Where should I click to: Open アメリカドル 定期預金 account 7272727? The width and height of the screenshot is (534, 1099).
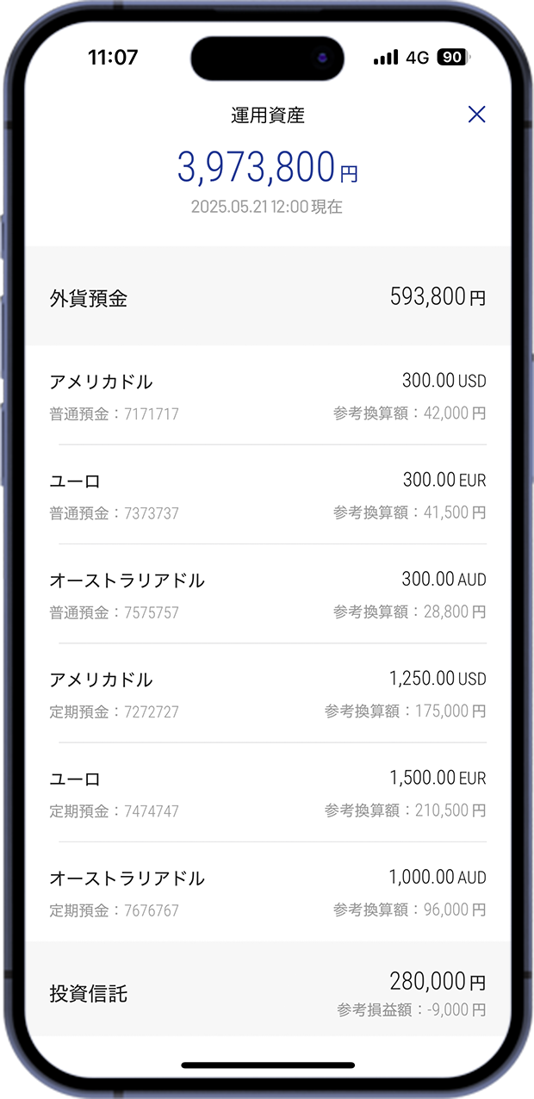click(x=267, y=694)
